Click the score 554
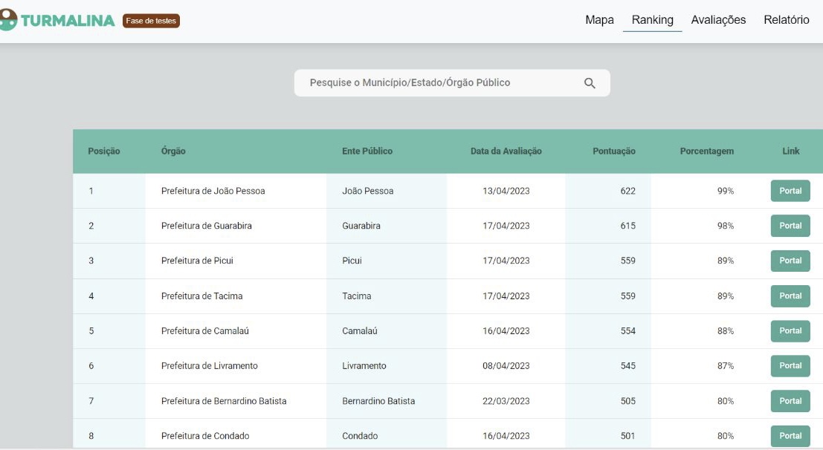 click(627, 331)
